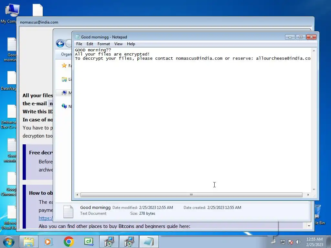Click 'Good morningg' filename in details pane

pos(95,208)
